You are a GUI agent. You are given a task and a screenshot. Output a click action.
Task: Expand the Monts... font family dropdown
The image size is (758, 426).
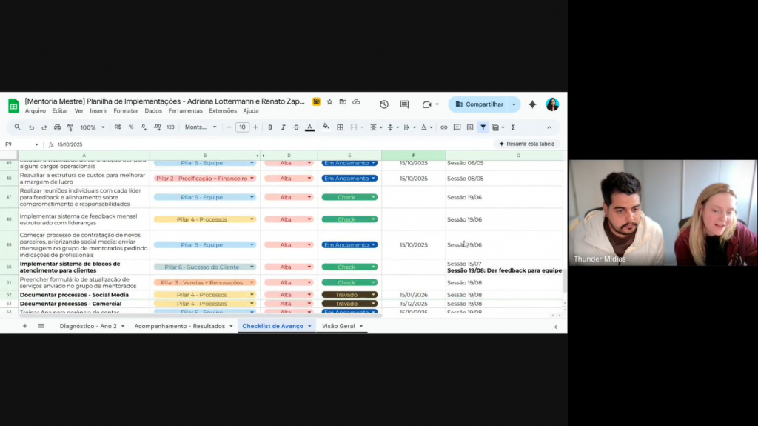(x=201, y=127)
